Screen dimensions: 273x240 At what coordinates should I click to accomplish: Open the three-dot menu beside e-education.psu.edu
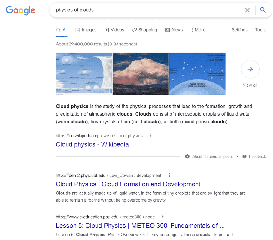(x=163, y=217)
